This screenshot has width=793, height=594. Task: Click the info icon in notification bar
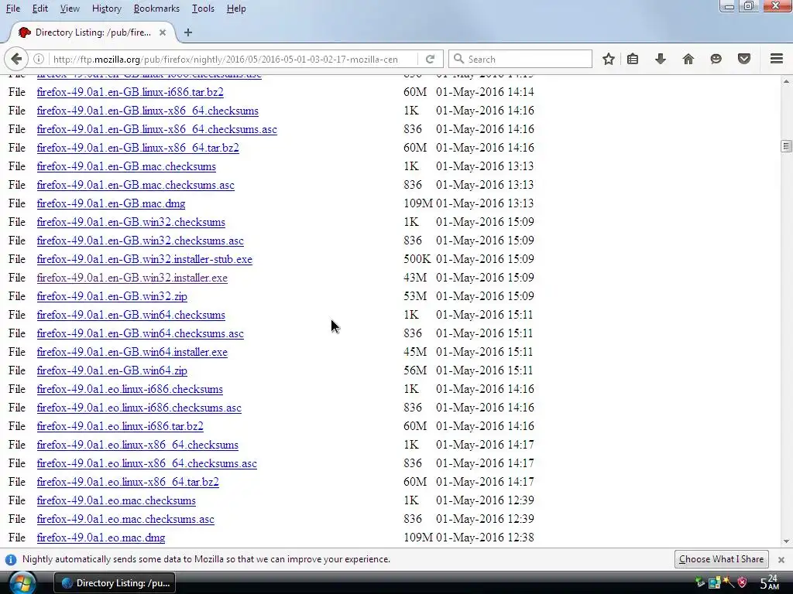pyautogui.click(x=11, y=560)
